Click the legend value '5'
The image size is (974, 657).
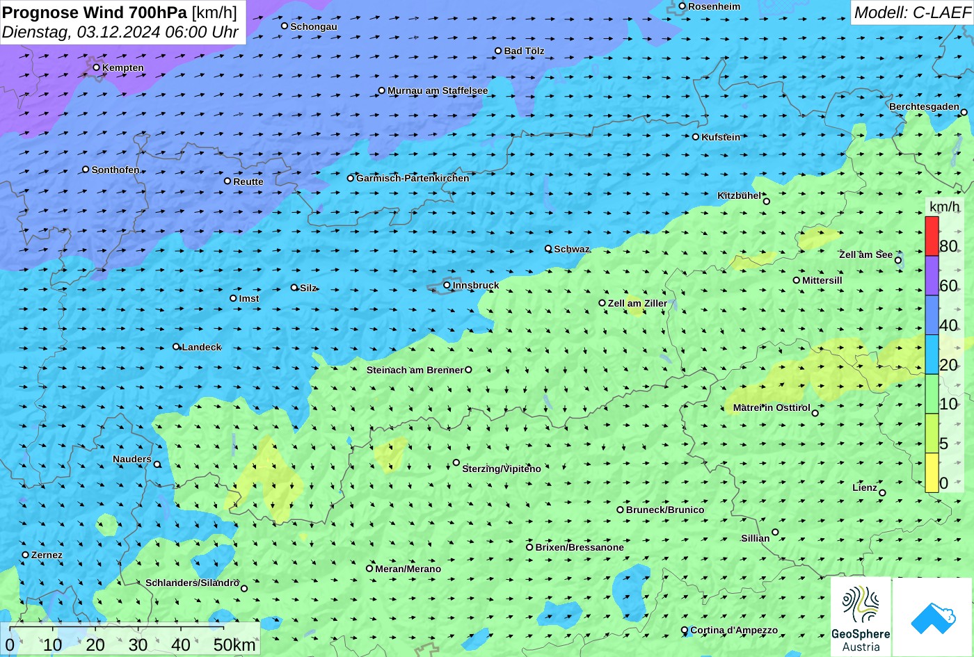tap(943, 444)
